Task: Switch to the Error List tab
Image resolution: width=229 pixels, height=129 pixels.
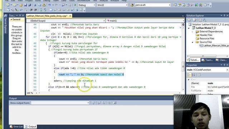Action: [16, 126]
